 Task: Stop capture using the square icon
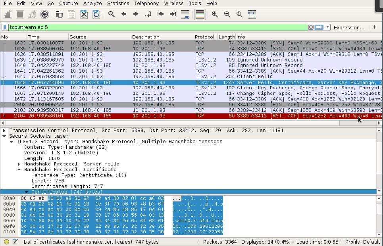20,14
